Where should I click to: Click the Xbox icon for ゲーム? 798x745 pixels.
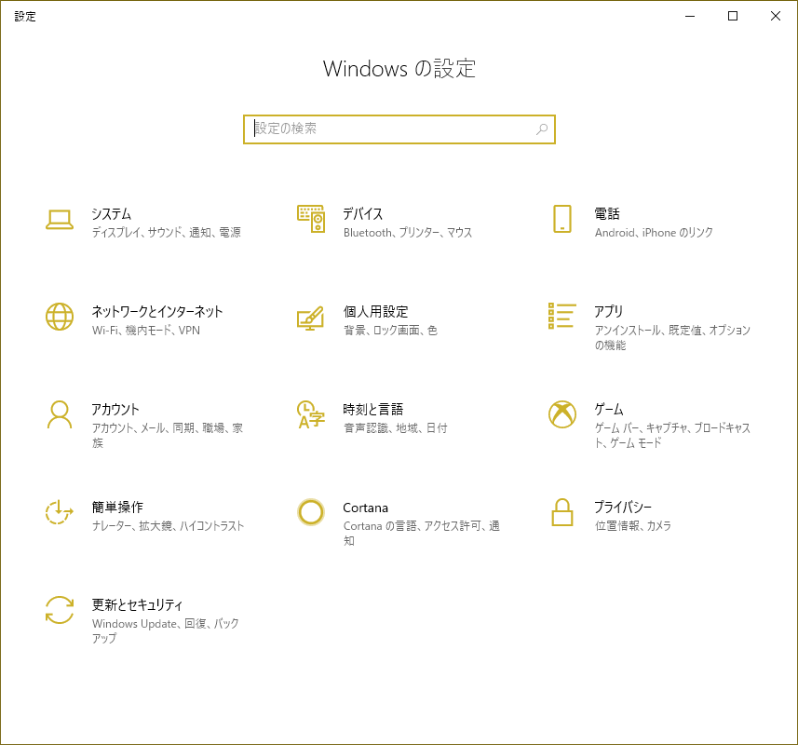[x=562, y=414]
